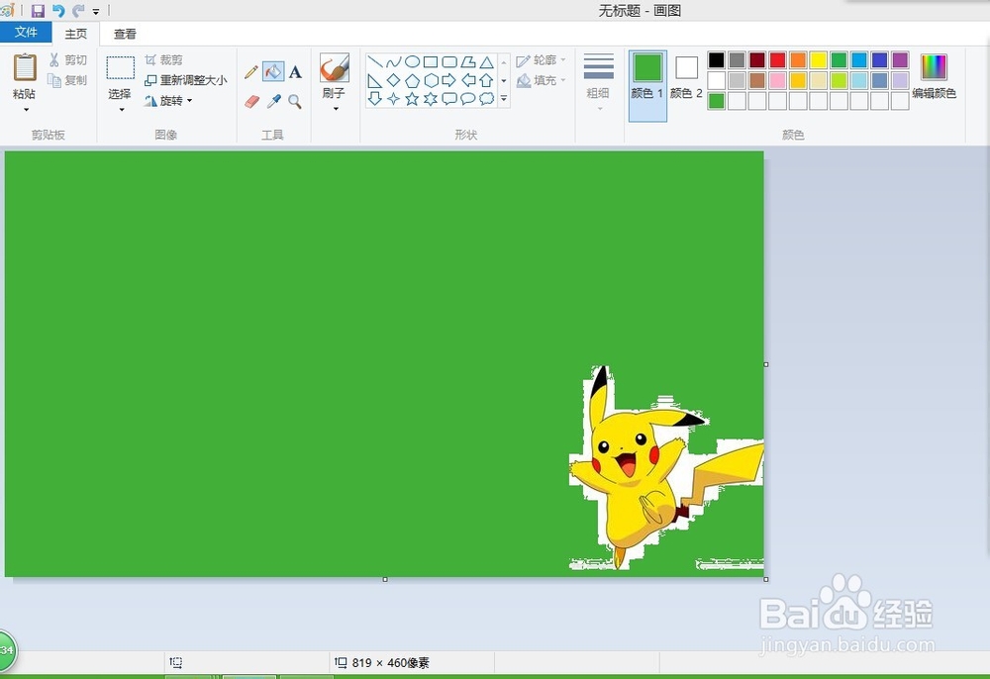Toggle 颜色 2 as active color
The image size is (990, 679).
[685, 79]
